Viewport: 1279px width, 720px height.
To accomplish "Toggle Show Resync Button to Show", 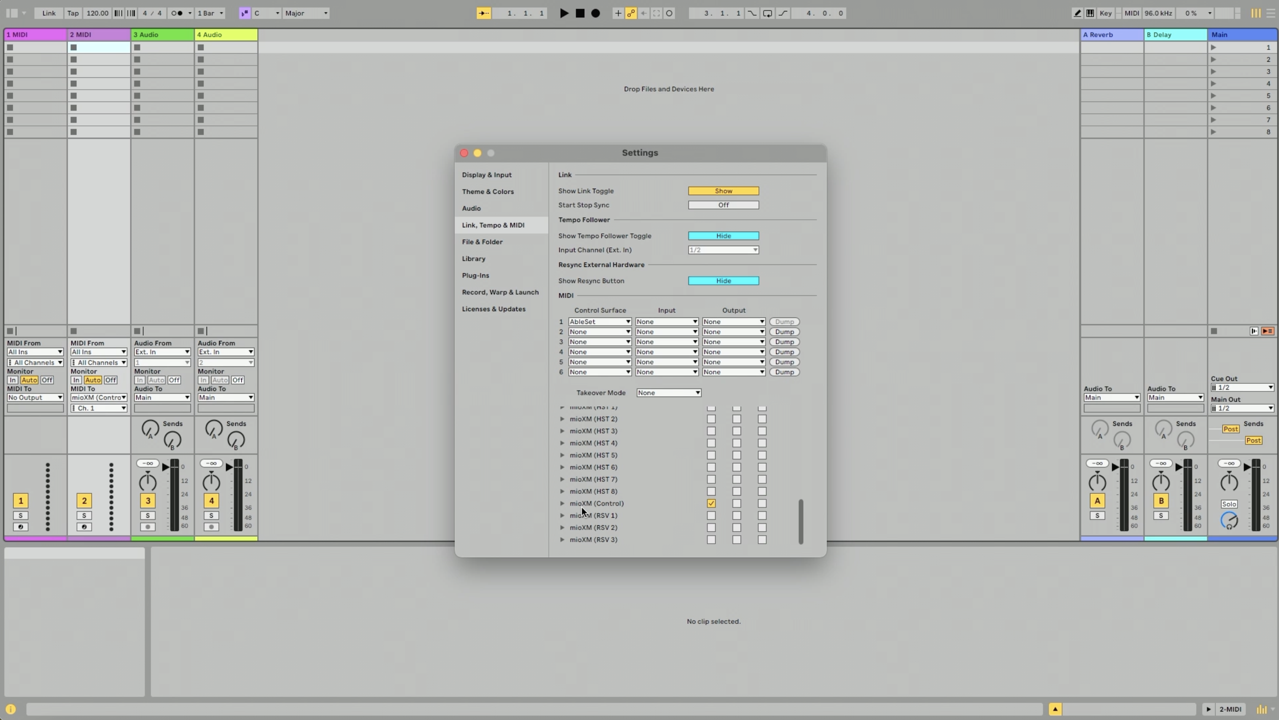I will click(723, 281).
